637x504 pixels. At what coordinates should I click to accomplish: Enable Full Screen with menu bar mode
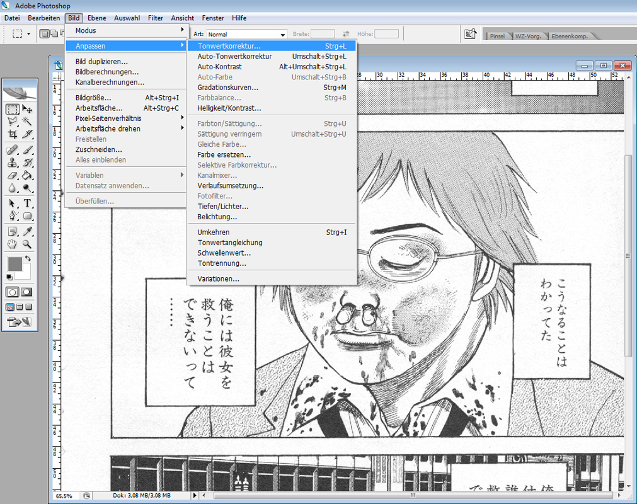point(20,307)
